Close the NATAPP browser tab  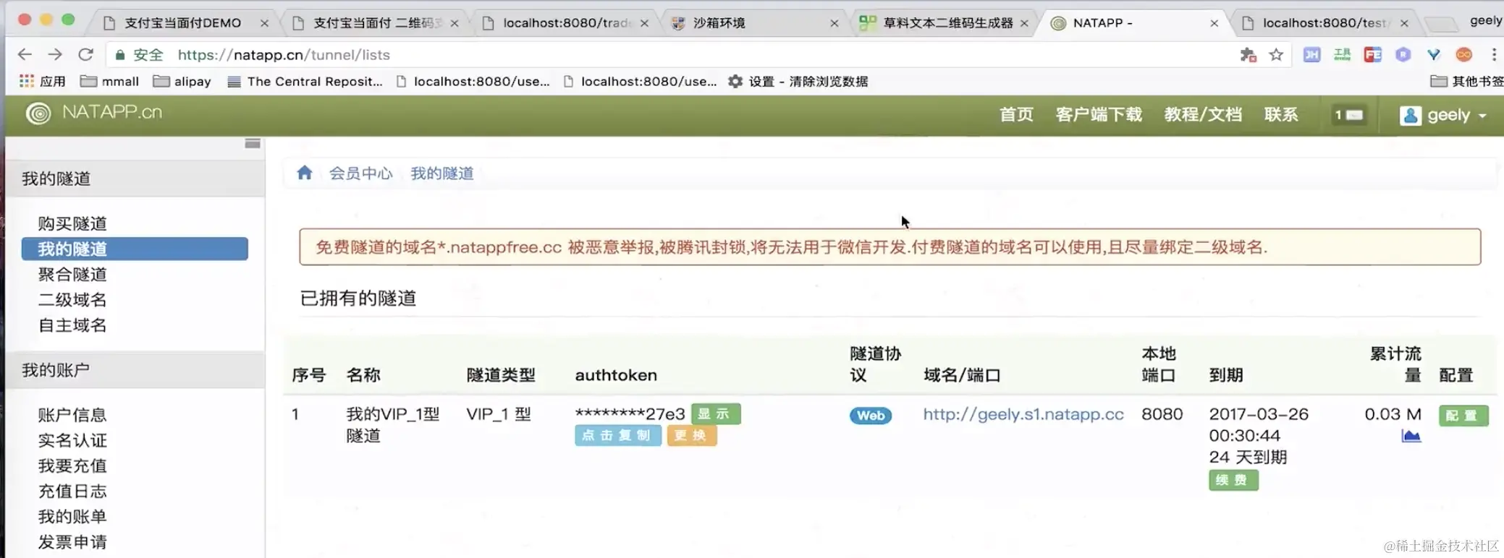[1214, 23]
